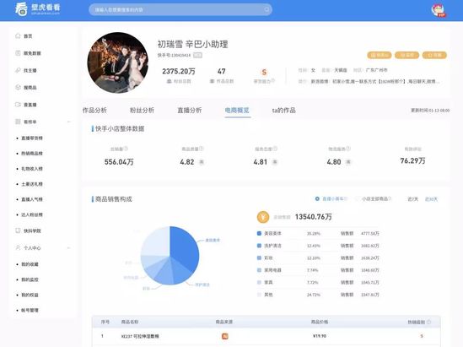
Task: Open the 搜商品 cube icon
Action: click(18, 88)
